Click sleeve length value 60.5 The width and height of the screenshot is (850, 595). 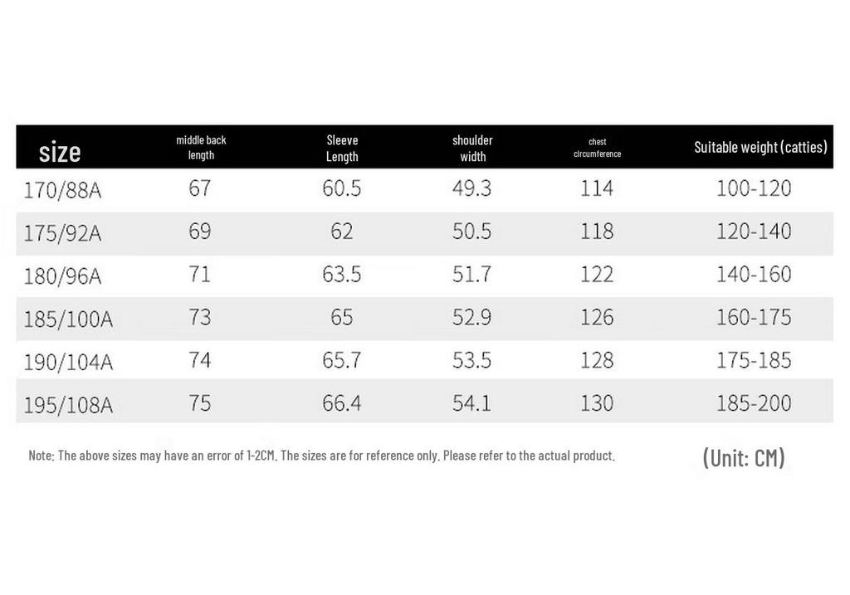tap(341, 188)
